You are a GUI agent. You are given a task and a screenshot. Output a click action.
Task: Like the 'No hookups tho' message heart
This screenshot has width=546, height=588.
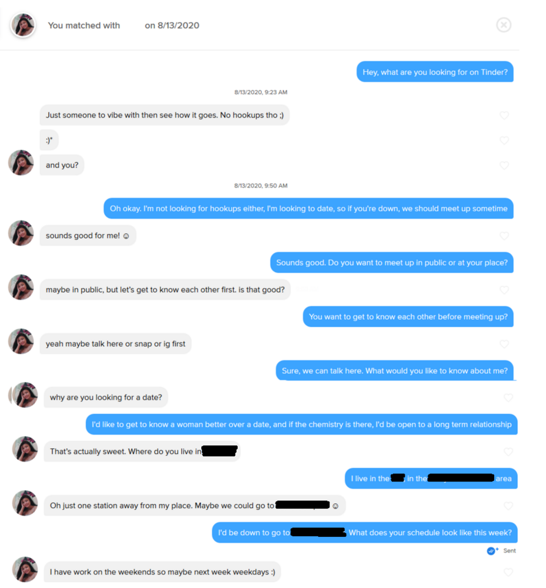pyautogui.click(x=504, y=115)
